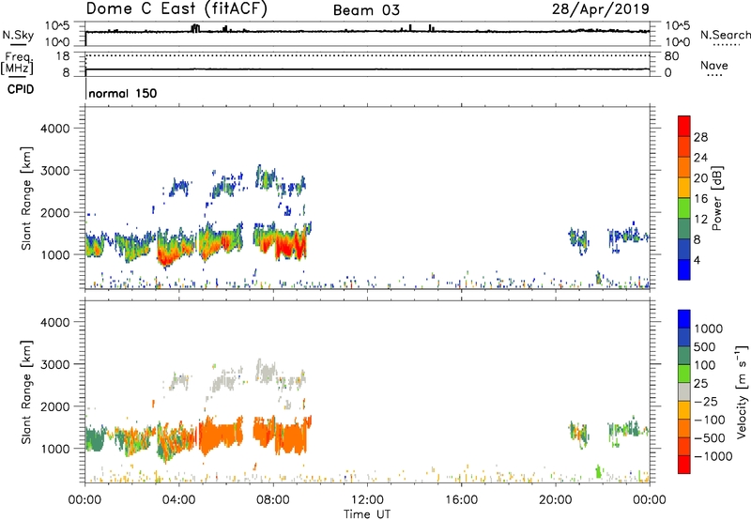This screenshot has height=520, width=751.
Task: Click the velocity colorbar value -1000
Action: pyautogui.click(x=713, y=456)
